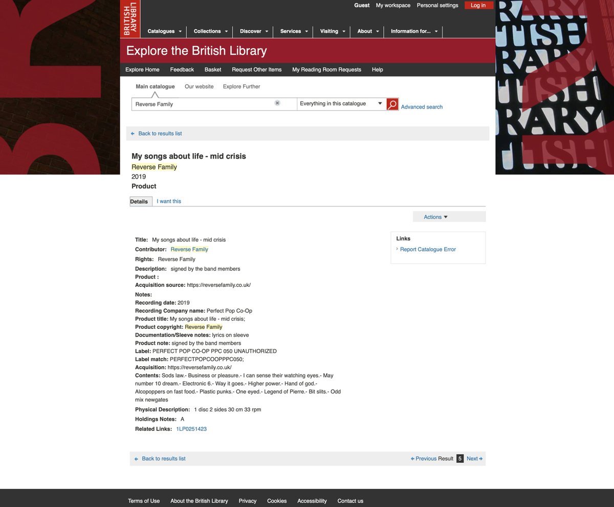Open the Visiting dropdown menu
Screen dimensions: 614x507
pyautogui.click(x=332, y=31)
